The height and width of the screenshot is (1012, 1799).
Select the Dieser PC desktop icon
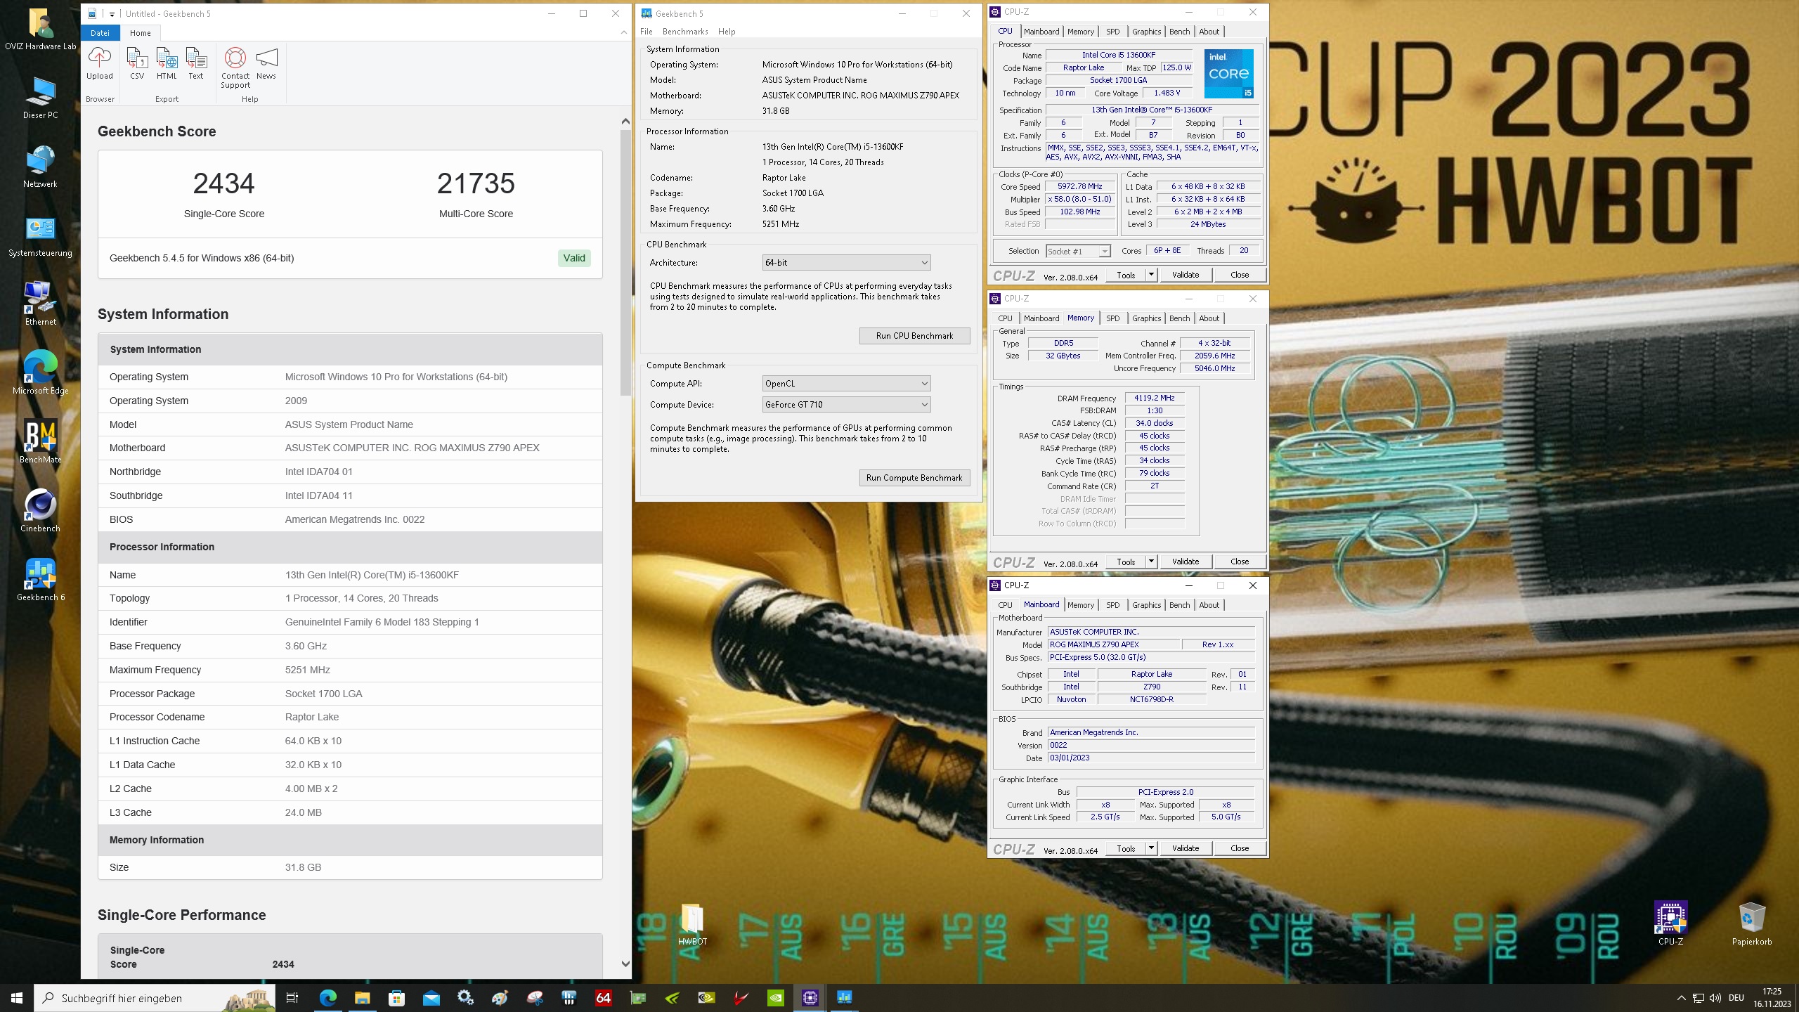tap(40, 98)
